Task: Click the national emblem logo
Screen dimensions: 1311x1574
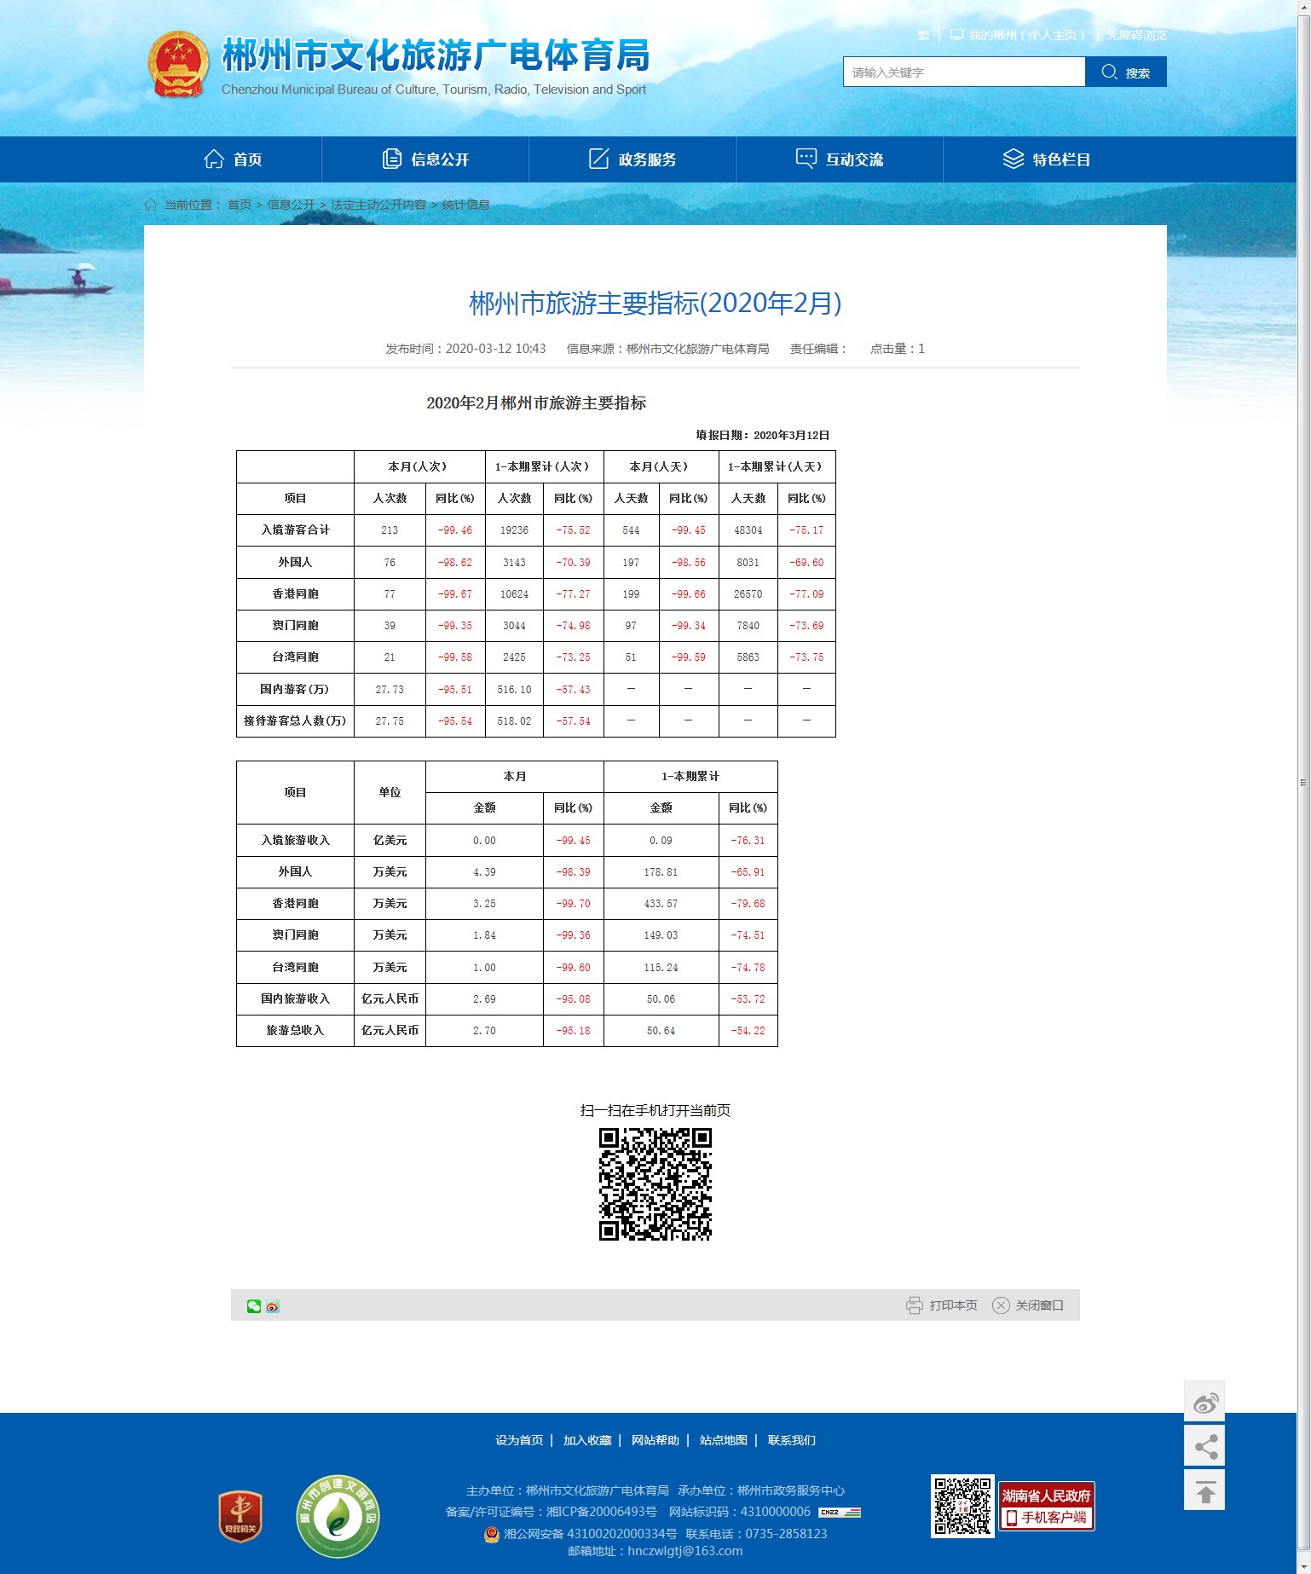Action: (x=178, y=65)
